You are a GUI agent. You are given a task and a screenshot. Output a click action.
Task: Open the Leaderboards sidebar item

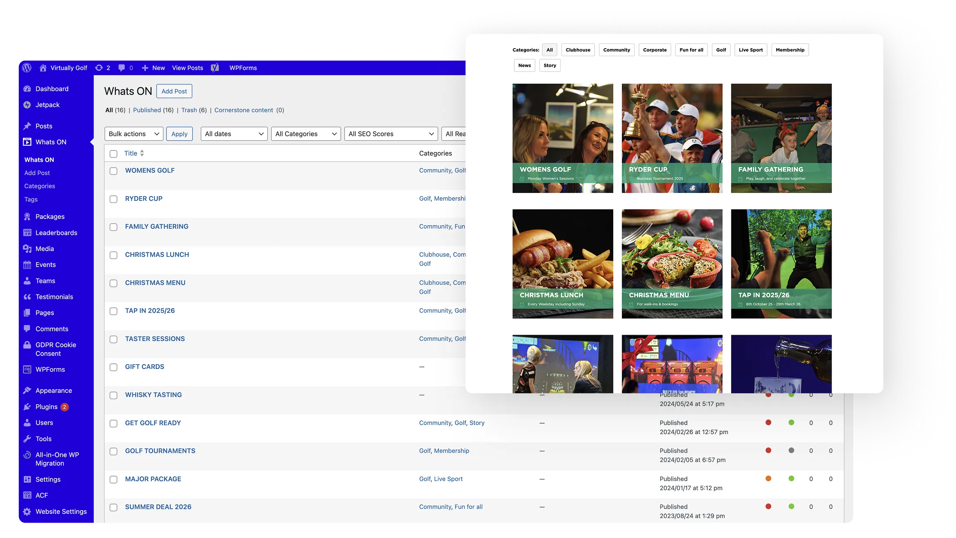56,233
